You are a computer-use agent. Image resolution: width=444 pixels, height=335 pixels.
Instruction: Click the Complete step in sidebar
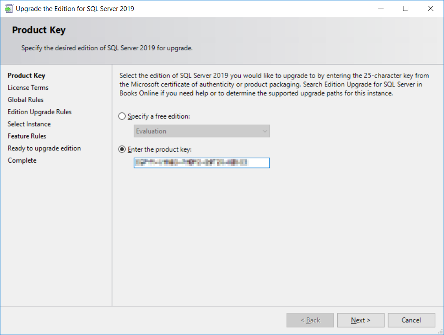click(22, 160)
